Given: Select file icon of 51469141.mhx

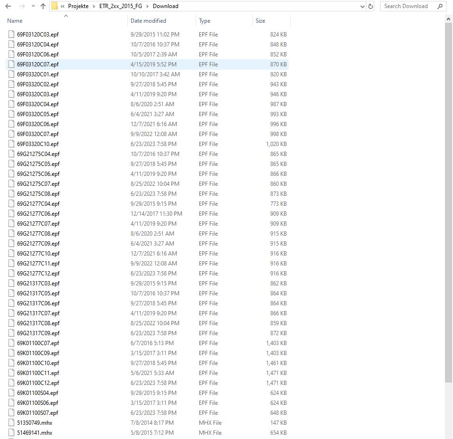Looking at the screenshot, I should click(11, 433).
